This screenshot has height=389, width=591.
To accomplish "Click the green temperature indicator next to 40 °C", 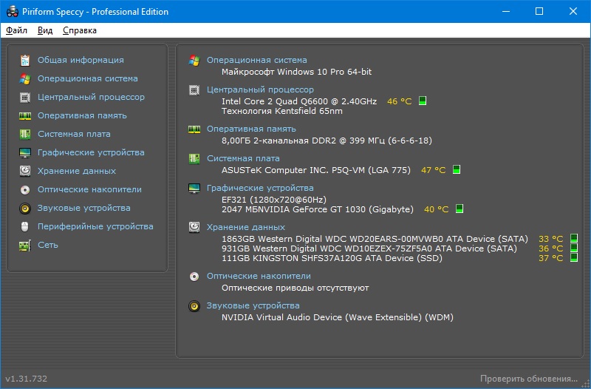I will click(x=460, y=209).
